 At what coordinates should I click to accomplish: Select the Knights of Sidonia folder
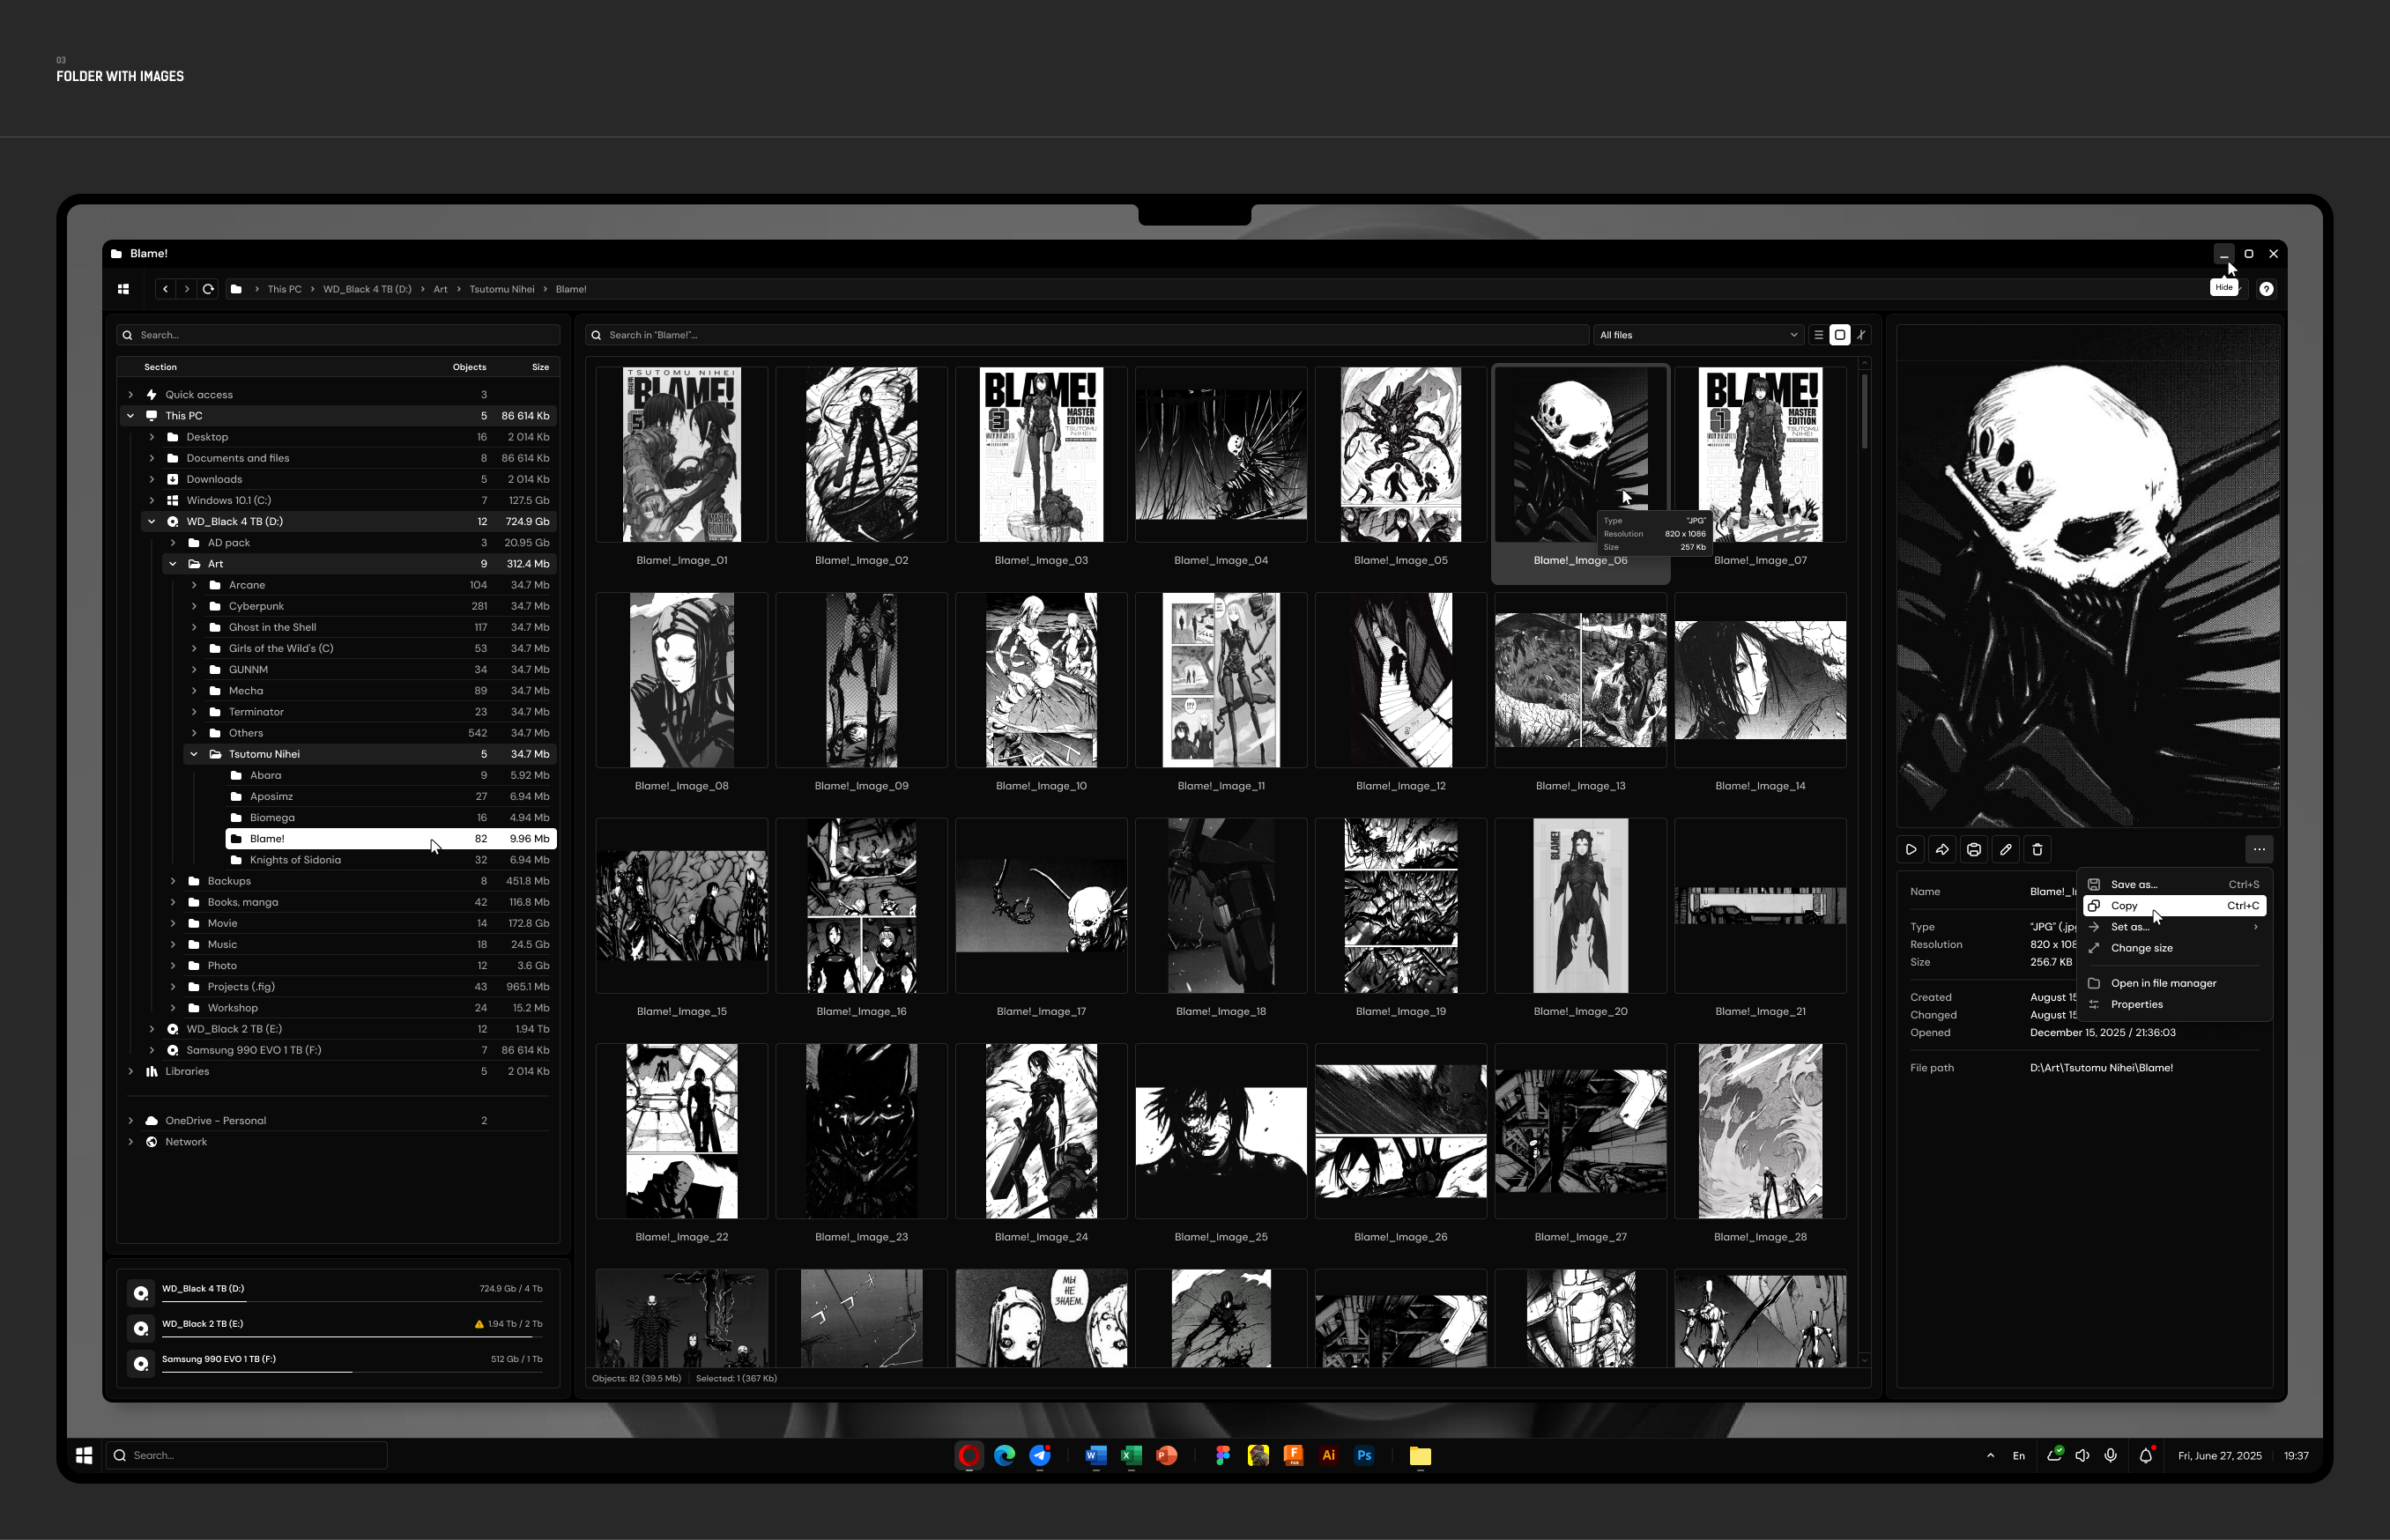295,860
